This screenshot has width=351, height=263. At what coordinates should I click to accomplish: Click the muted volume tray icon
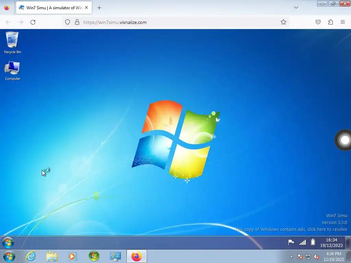pyautogui.click(x=316, y=257)
